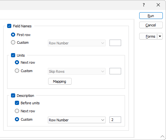Click the collapse chevron at bottom right
The height and width of the screenshot is (140, 166).
tap(162, 136)
